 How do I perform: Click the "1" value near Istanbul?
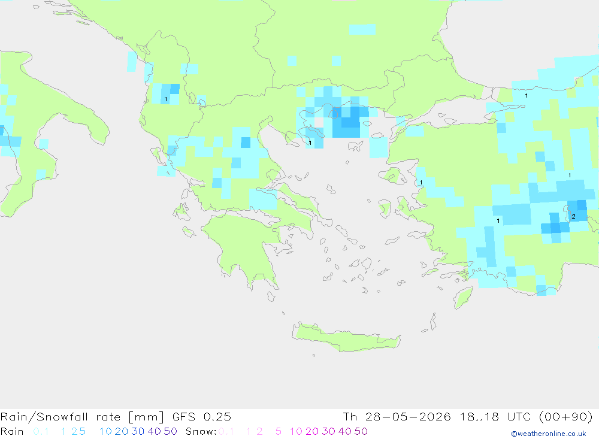(x=527, y=95)
